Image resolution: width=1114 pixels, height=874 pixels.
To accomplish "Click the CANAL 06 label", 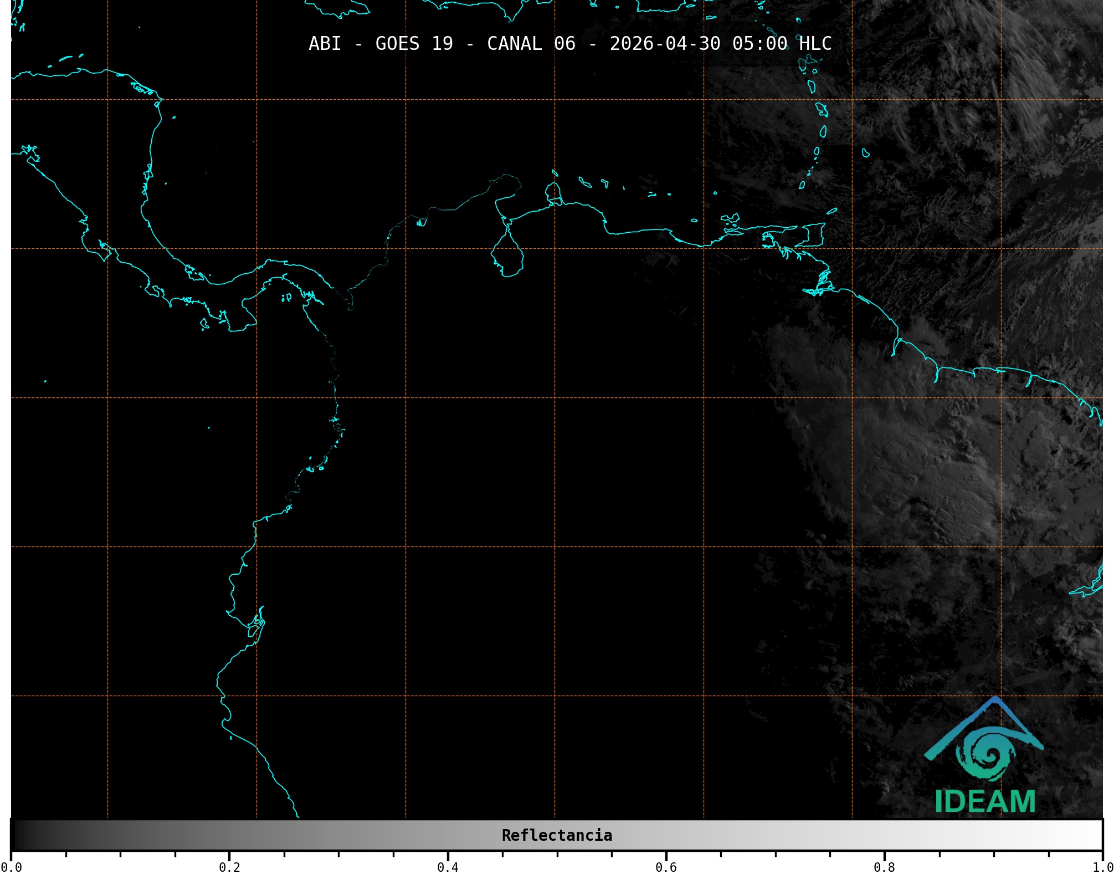I will tap(531, 44).
